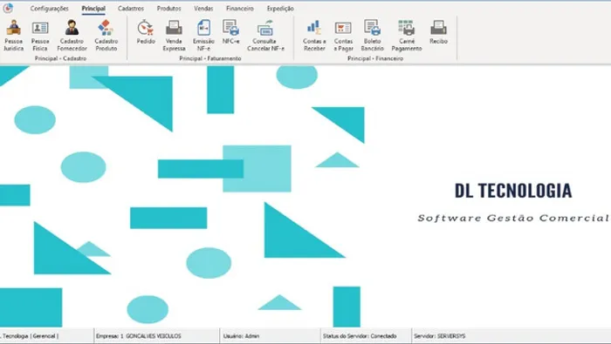Click Status do Servidor: Conectado
This screenshot has height=344, width=611.
click(360, 336)
